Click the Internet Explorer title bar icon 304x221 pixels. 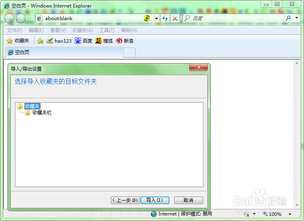point(7,6)
